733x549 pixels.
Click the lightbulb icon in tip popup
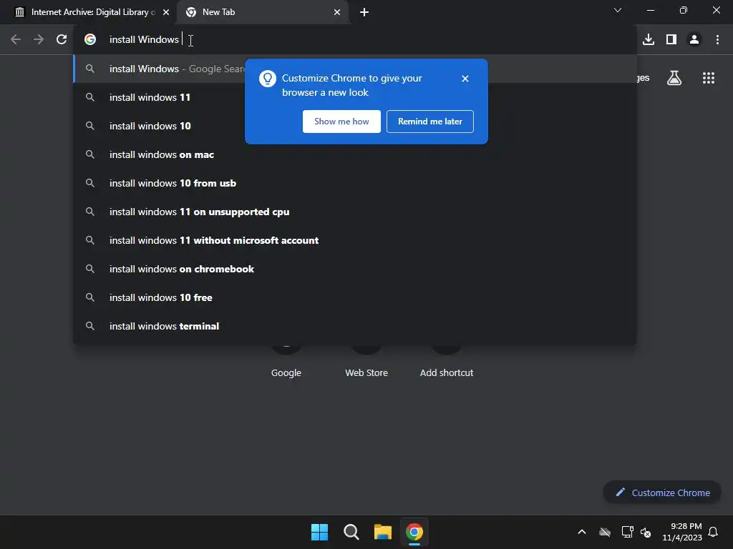[x=268, y=79]
